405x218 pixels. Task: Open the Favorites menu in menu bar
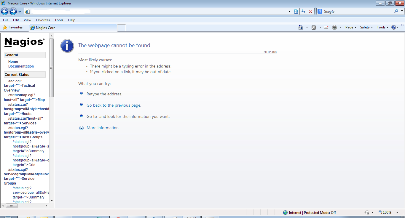pyautogui.click(x=43, y=20)
